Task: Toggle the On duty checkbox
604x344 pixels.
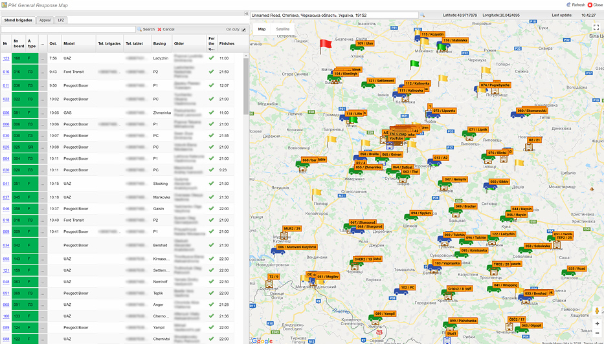Action: [x=243, y=30]
